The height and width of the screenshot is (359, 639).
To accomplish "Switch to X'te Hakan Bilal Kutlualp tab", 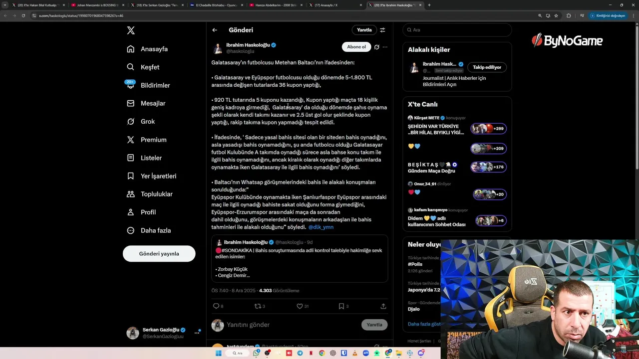I will pyautogui.click(x=37, y=5).
